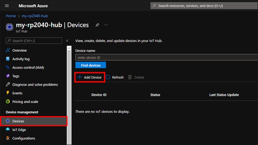Image resolution: width=258 pixels, height=145 pixels.
Task: Click Add Device button
Action: tap(90, 77)
